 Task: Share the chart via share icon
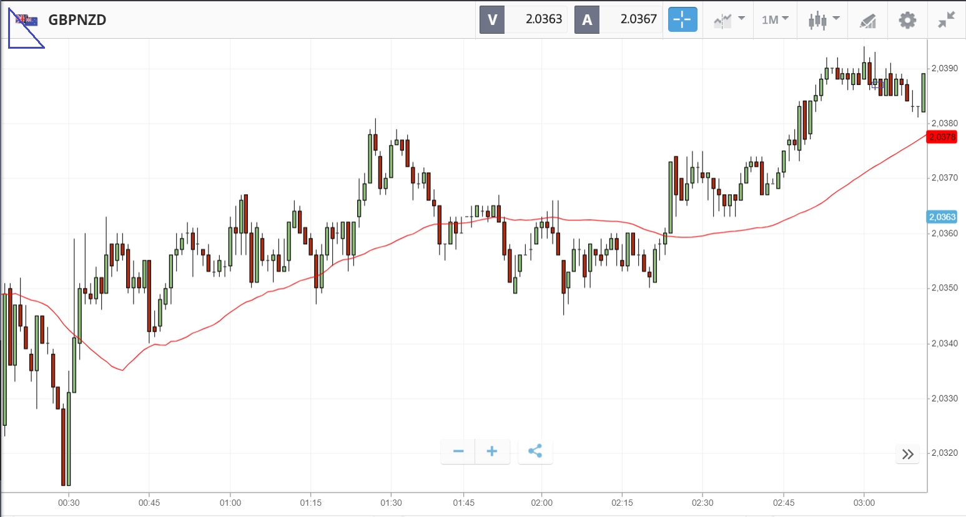pos(535,451)
